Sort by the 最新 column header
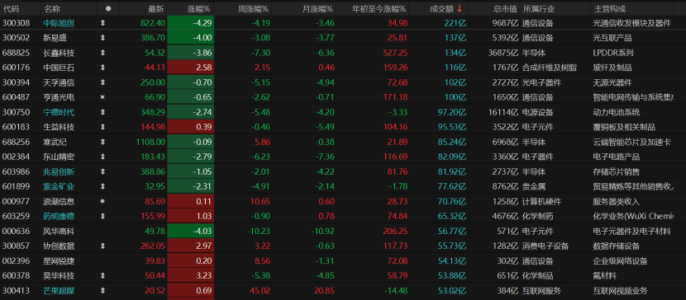This screenshot has height=300, width=686. (156, 8)
